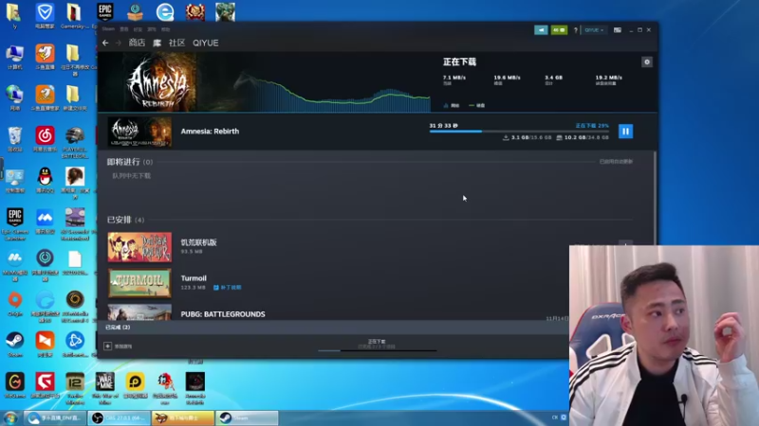Open the red G platform desktop icon
Image resolution: width=759 pixels, height=426 pixels.
click(x=45, y=385)
